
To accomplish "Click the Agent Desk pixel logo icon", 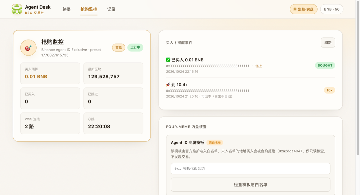I will coord(17,9).
